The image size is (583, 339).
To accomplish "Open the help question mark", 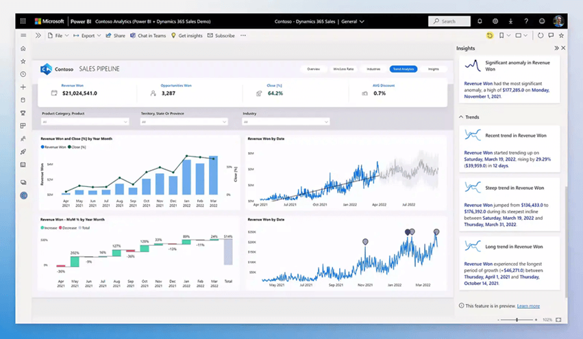I will [526, 21].
